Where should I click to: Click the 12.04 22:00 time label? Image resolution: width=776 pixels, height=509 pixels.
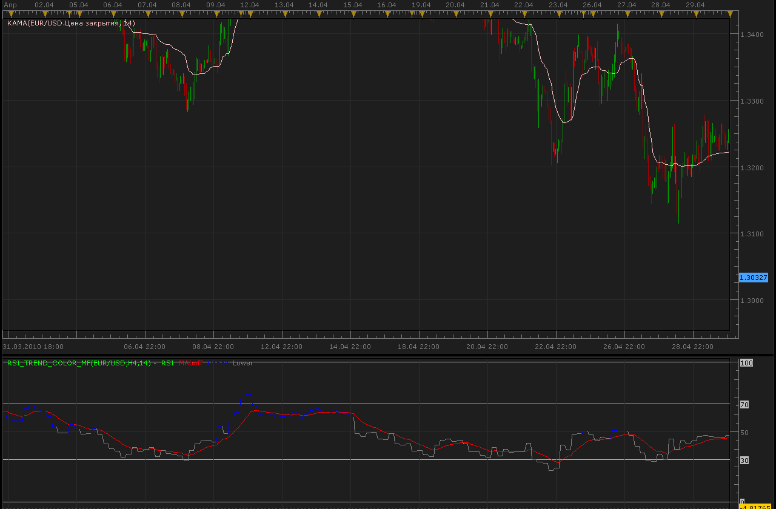282,347
